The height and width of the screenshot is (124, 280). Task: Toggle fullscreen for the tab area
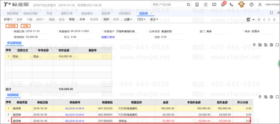click(x=271, y=13)
